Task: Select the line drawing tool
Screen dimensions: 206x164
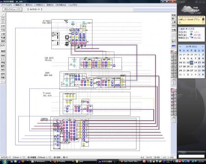Action: [x=3, y=15]
